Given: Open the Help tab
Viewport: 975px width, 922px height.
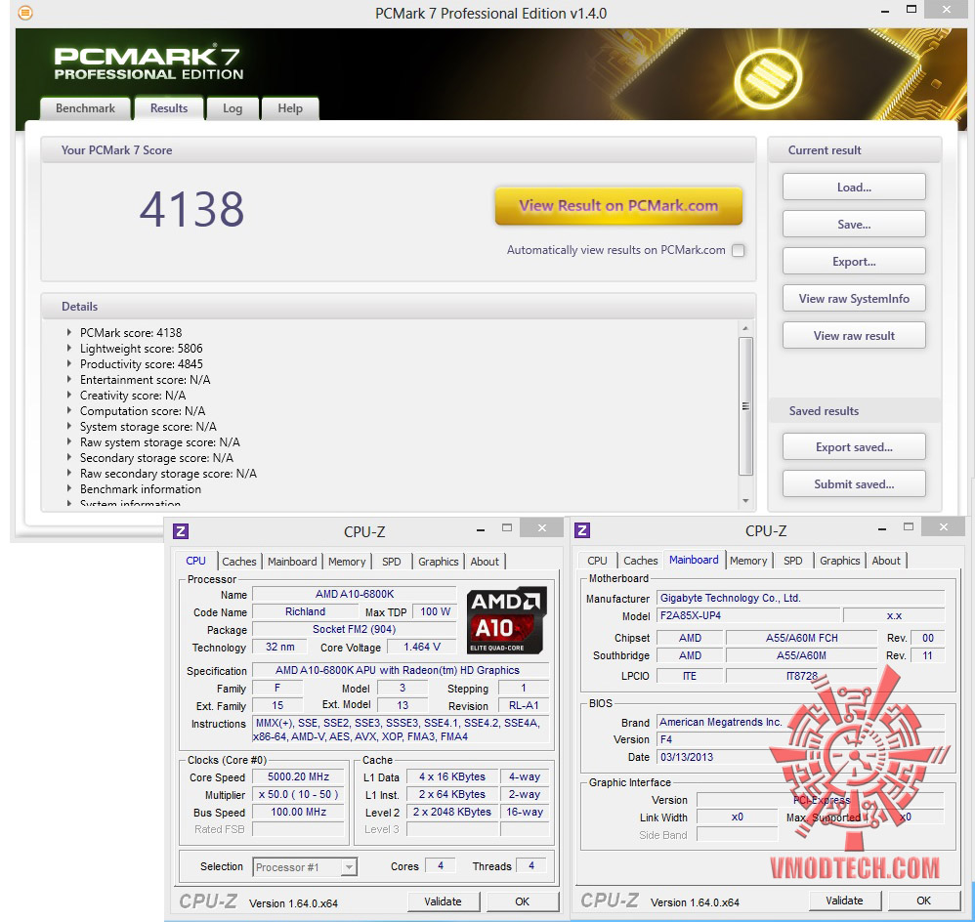Looking at the screenshot, I should point(290,108).
